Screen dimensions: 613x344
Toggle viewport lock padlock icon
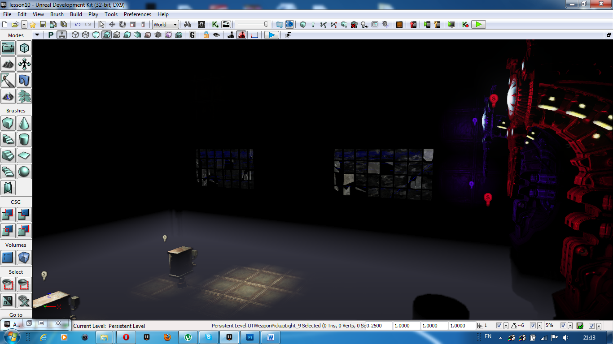pyautogui.click(x=206, y=35)
